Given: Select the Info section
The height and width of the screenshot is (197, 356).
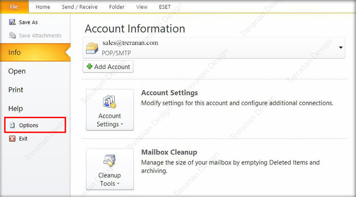Looking at the screenshot, I should [35, 52].
